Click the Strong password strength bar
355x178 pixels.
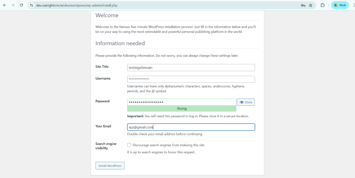(x=182, y=109)
